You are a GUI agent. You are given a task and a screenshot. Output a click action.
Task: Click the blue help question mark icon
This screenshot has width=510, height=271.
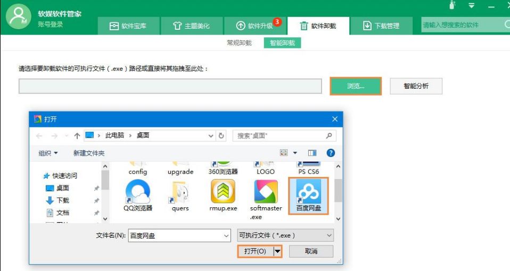click(331, 153)
